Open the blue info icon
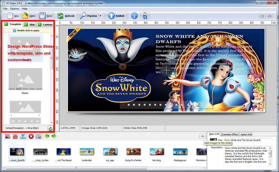279x172 pixels. pos(134,16)
